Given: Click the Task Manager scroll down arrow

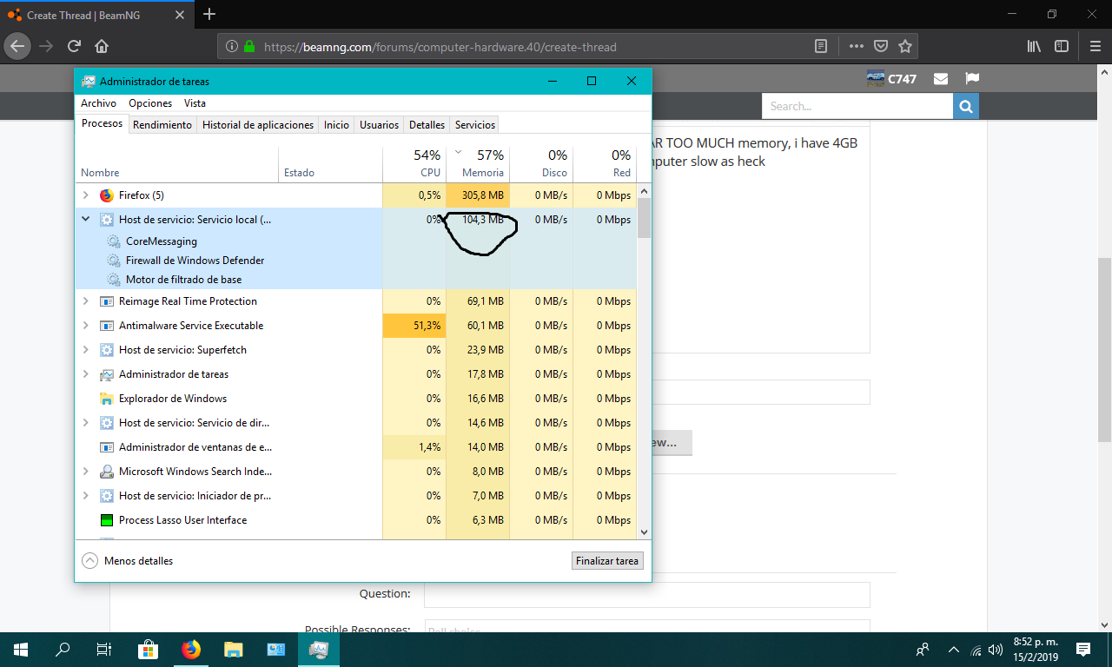Looking at the screenshot, I should click(x=644, y=532).
